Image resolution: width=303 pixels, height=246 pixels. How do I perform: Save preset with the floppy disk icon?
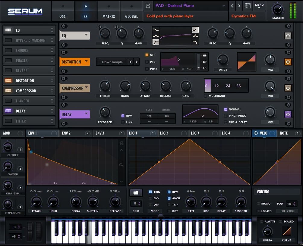click(x=148, y=6)
